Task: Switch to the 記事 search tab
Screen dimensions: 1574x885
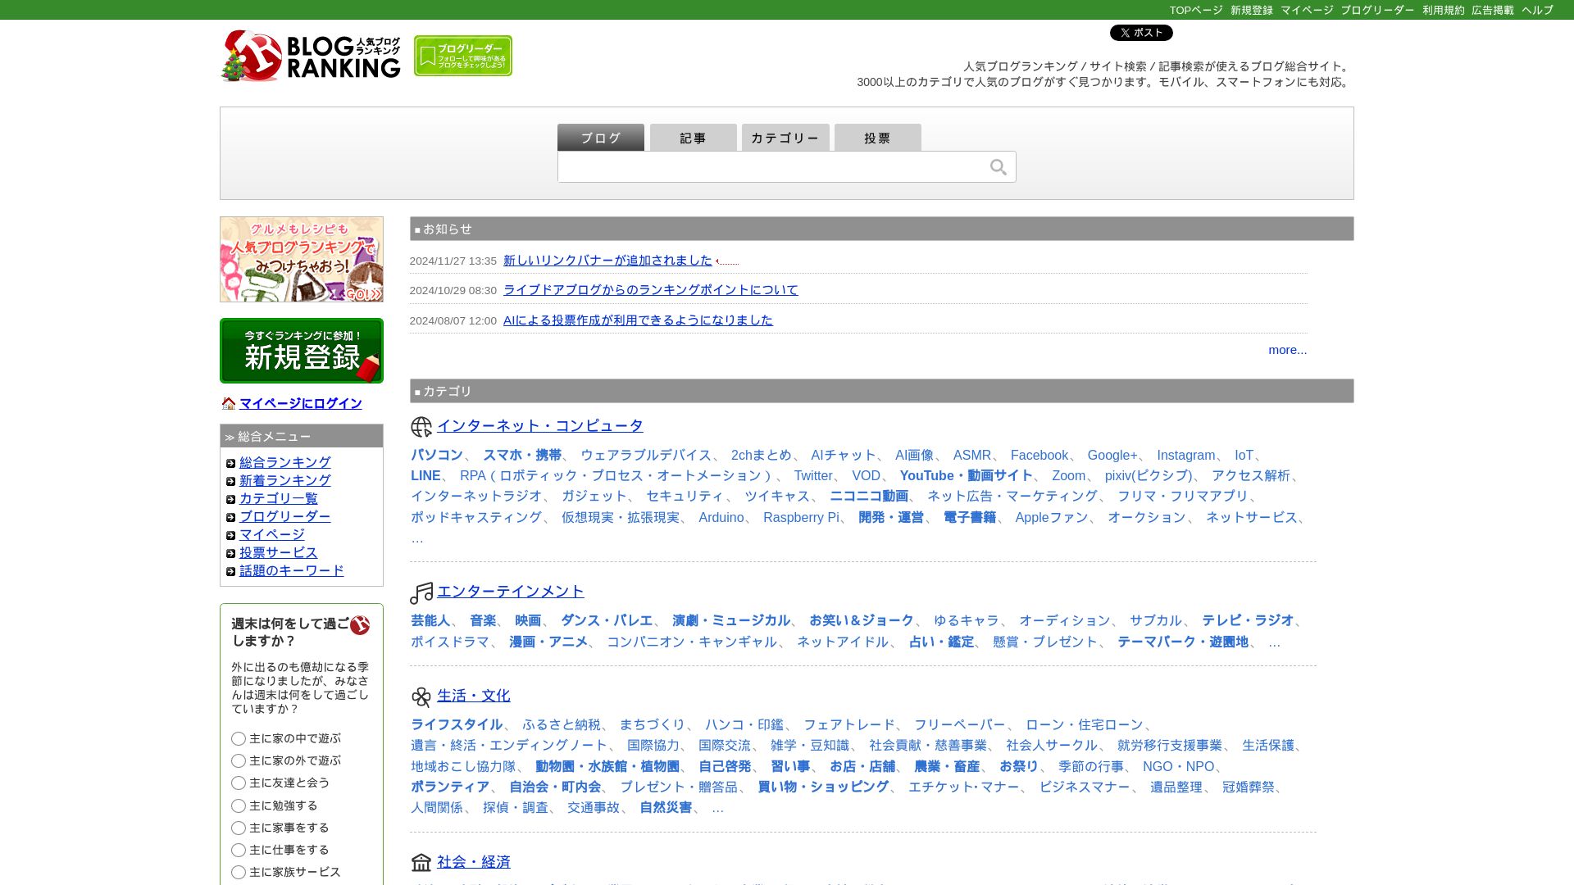Action: tap(693, 138)
